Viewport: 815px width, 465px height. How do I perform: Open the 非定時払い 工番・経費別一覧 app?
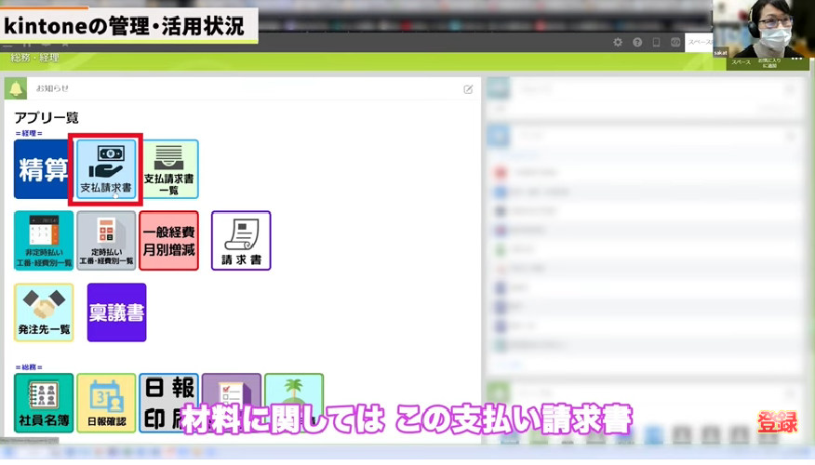[x=44, y=241]
